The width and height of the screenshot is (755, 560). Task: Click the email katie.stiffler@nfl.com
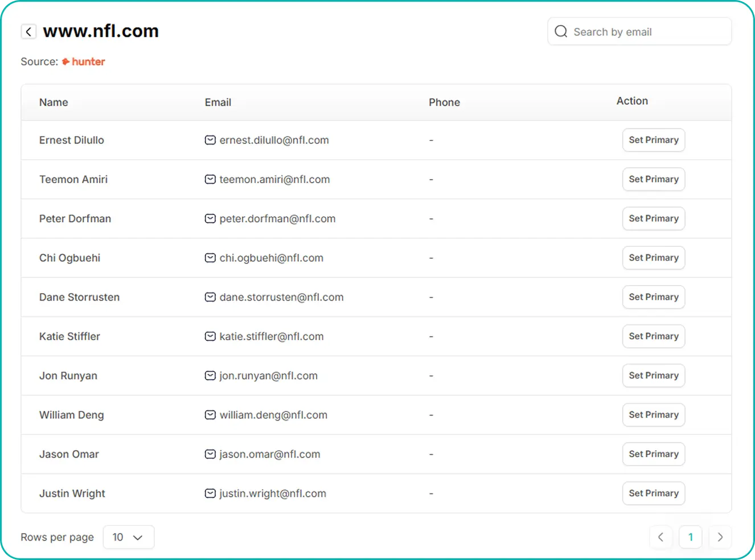pos(272,336)
